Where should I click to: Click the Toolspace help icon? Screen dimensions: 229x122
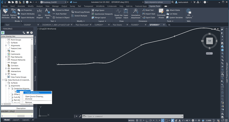tap(31, 33)
